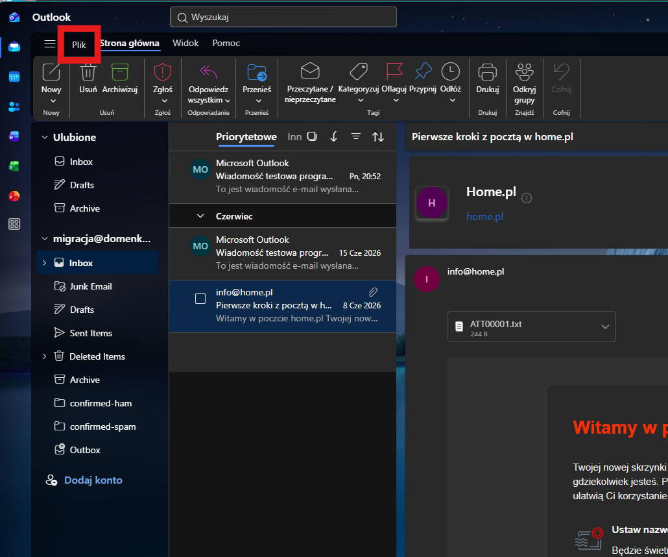Viewport: 668px width, 557px height.
Task: Open the Pn, 20:52 Microsoft Outlook message
Action: pos(283,177)
